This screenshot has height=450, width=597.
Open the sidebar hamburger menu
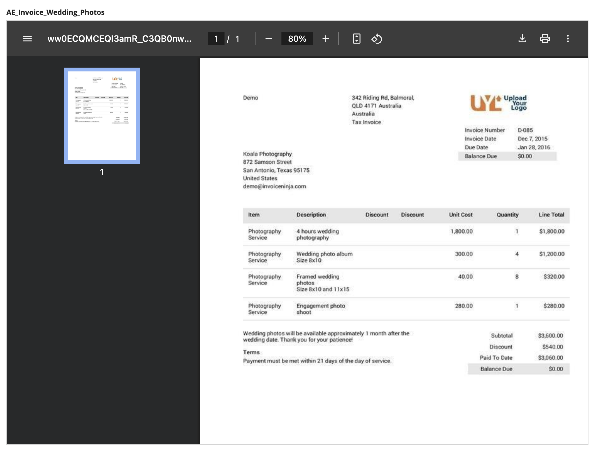[27, 39]
